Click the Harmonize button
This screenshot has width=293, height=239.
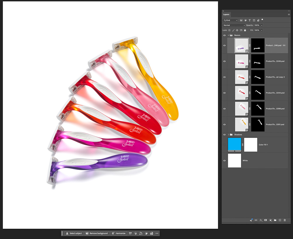(119, 233)
